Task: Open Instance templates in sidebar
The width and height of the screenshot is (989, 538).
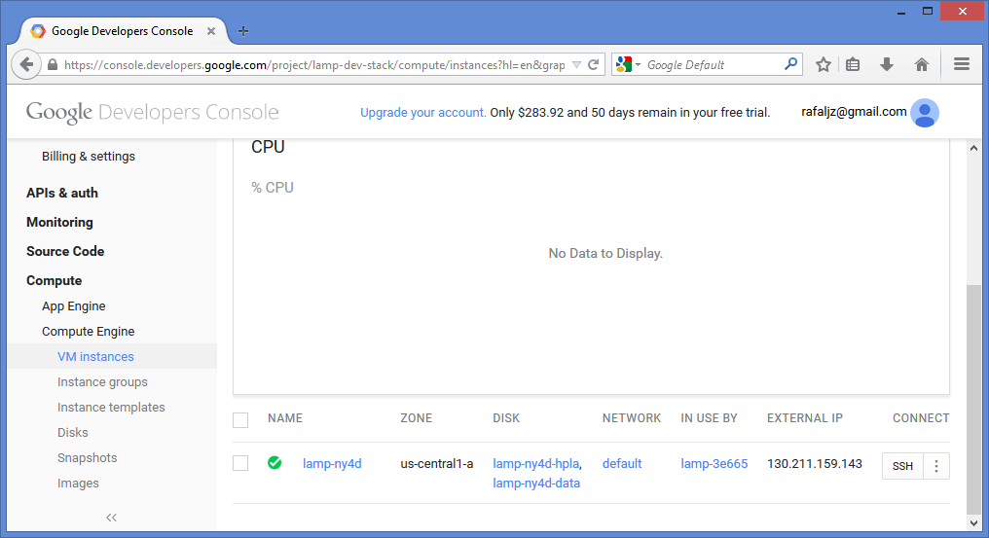Action: click(x=111, y=408)
